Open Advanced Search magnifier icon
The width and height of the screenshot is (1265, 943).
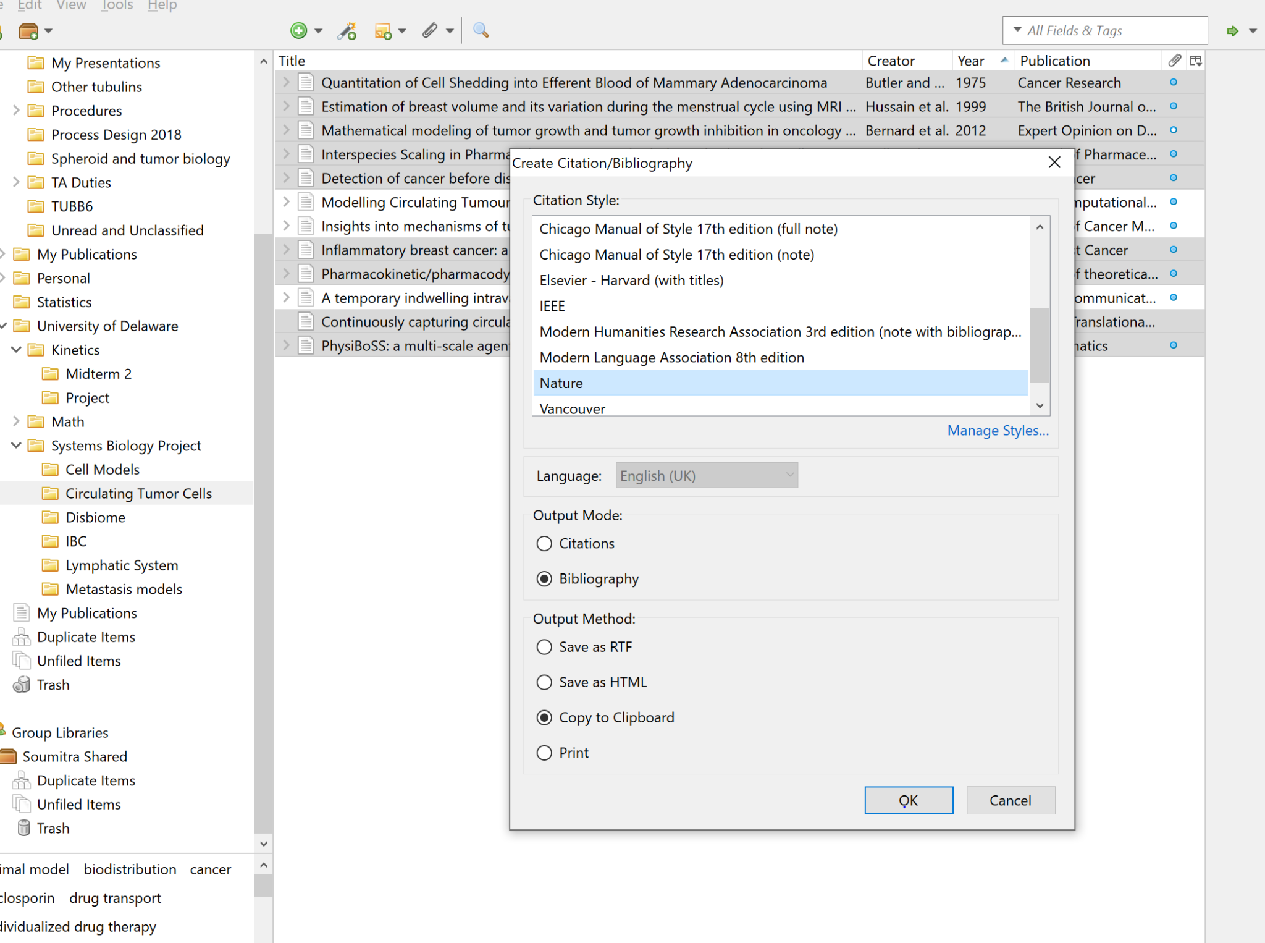pyautogui.click(x=481, y=30)
